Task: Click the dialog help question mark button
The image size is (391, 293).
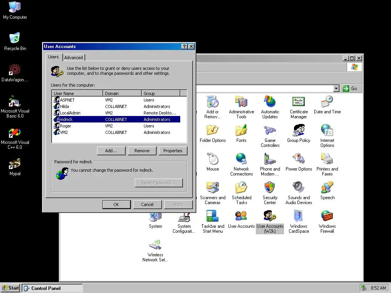Action: 184,46
